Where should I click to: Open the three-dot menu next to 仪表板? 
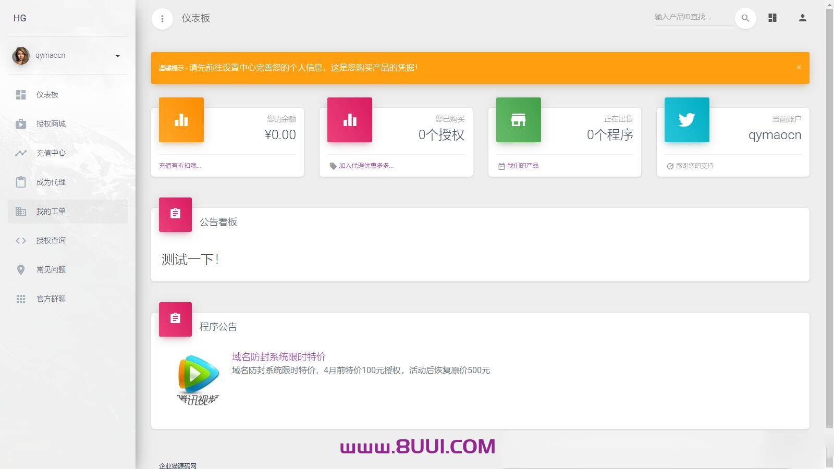[x=162, y=18]
